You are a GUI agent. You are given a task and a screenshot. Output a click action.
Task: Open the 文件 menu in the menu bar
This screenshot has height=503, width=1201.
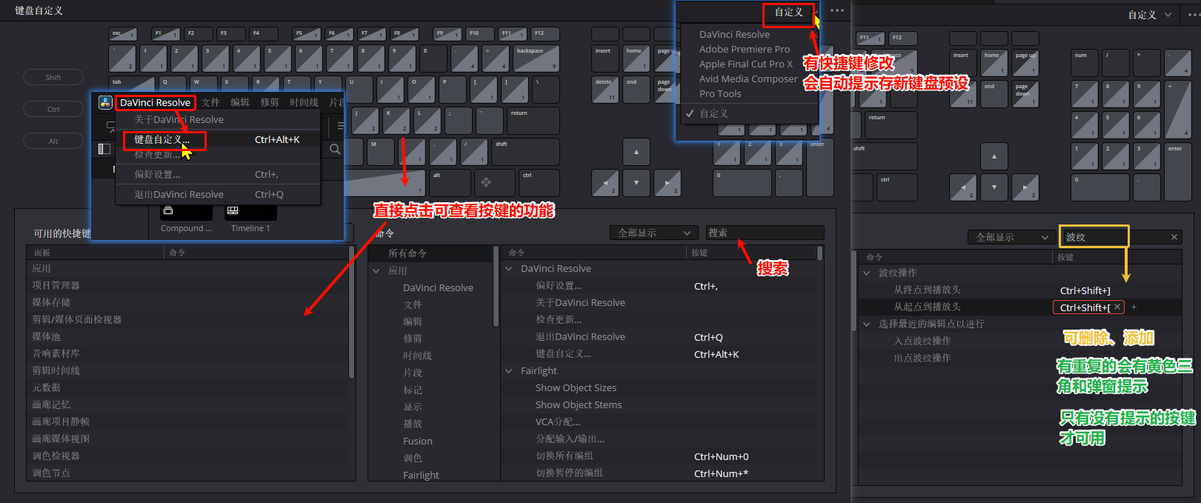tap(210, 102)
